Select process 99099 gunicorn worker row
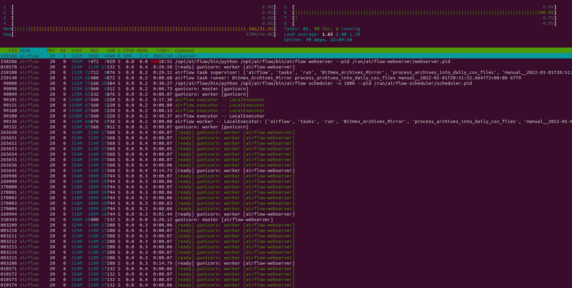The height and width of the screenshot is (288, 572). 286,94
